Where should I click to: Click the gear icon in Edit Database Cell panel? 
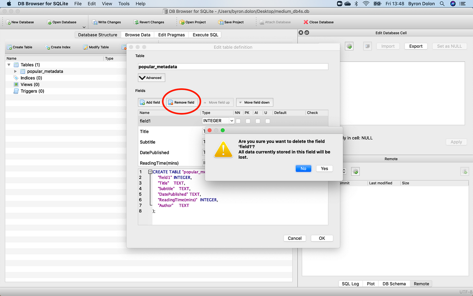click(349, 46)
